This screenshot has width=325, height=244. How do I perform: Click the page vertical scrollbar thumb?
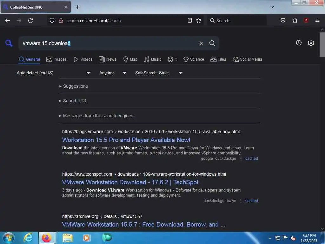pyautogui.click(x=322, y=44)
